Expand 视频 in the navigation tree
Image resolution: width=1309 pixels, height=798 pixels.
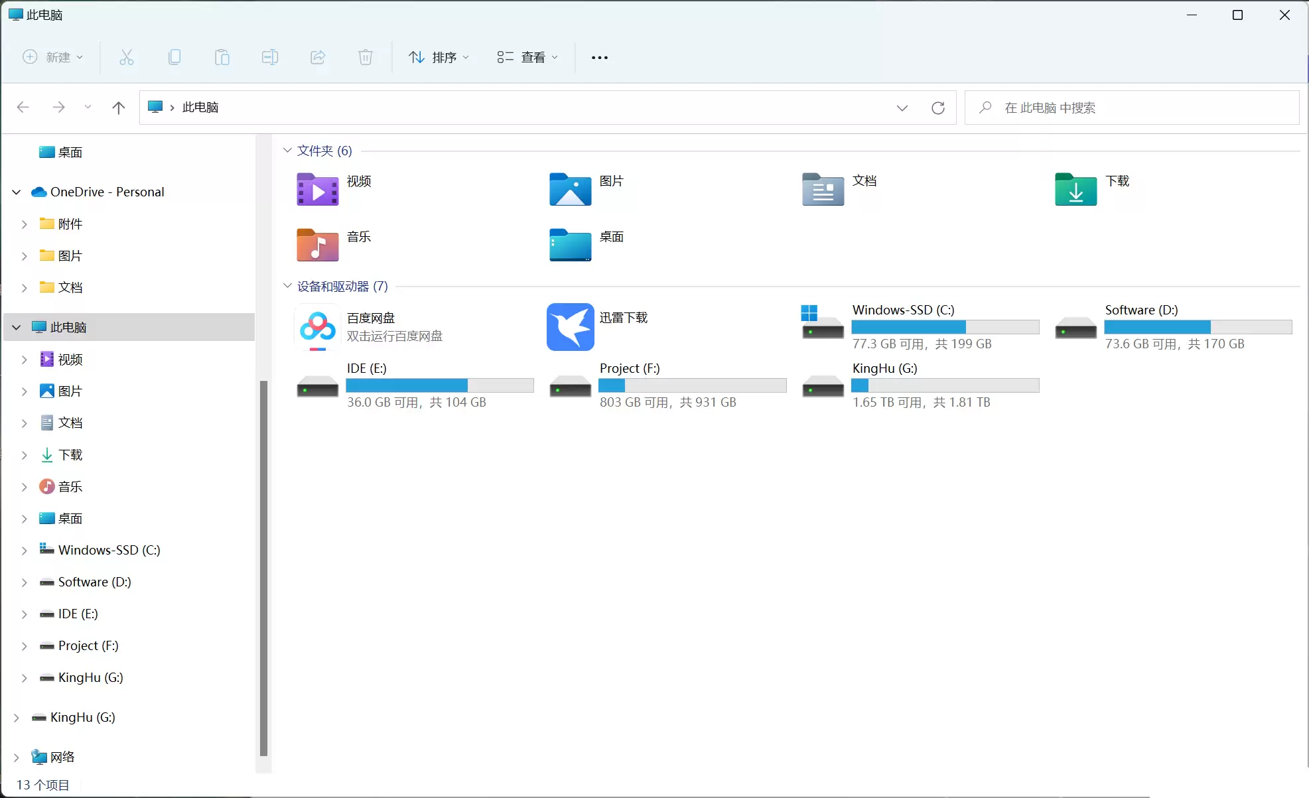(x=25, y=360)
